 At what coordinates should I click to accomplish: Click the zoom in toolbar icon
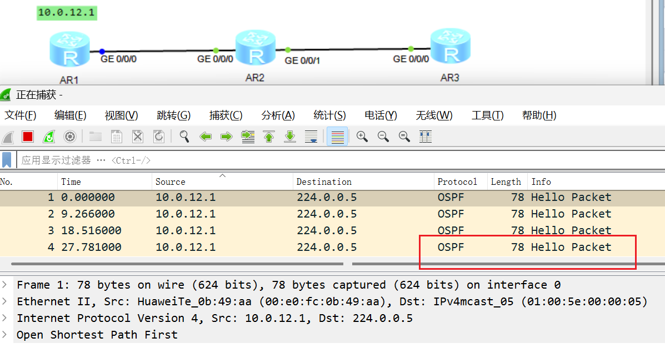pos(362,137)
